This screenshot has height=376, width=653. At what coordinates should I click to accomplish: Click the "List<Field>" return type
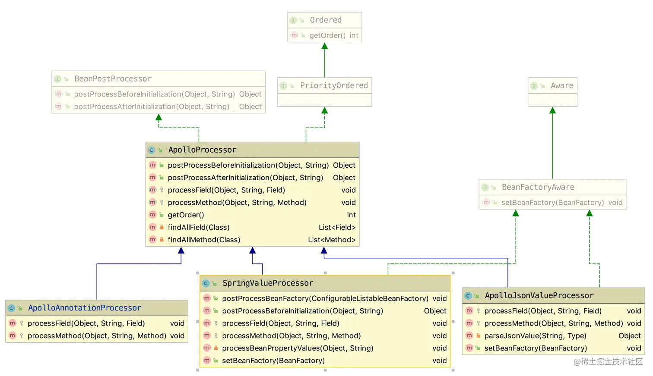click(x=337, y=227)
